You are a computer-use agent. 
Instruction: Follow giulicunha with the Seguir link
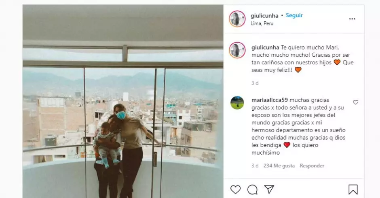[x=294, y=15]
